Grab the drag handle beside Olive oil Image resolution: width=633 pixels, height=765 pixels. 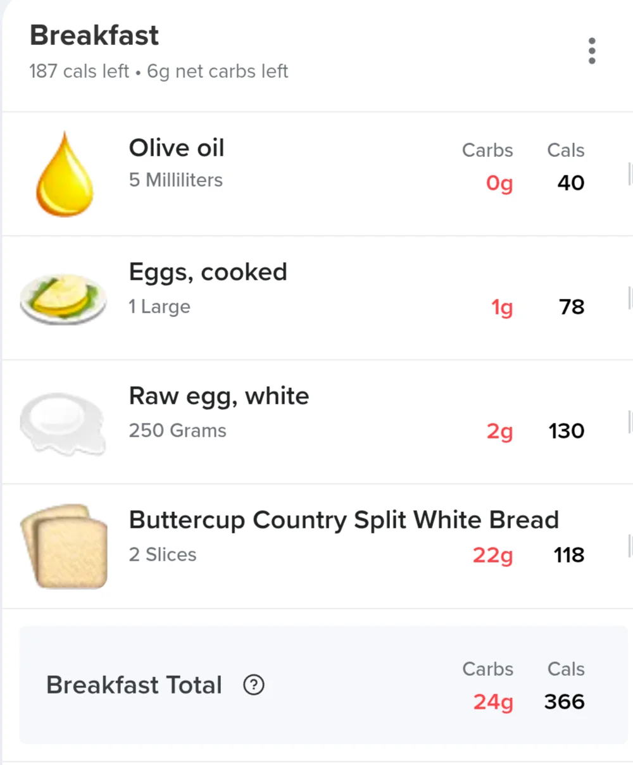(x=630, y=174)
